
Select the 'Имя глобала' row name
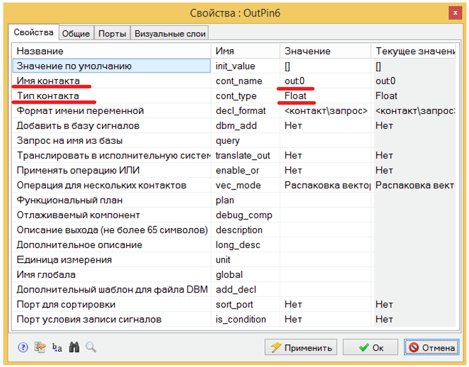[112, 275]
